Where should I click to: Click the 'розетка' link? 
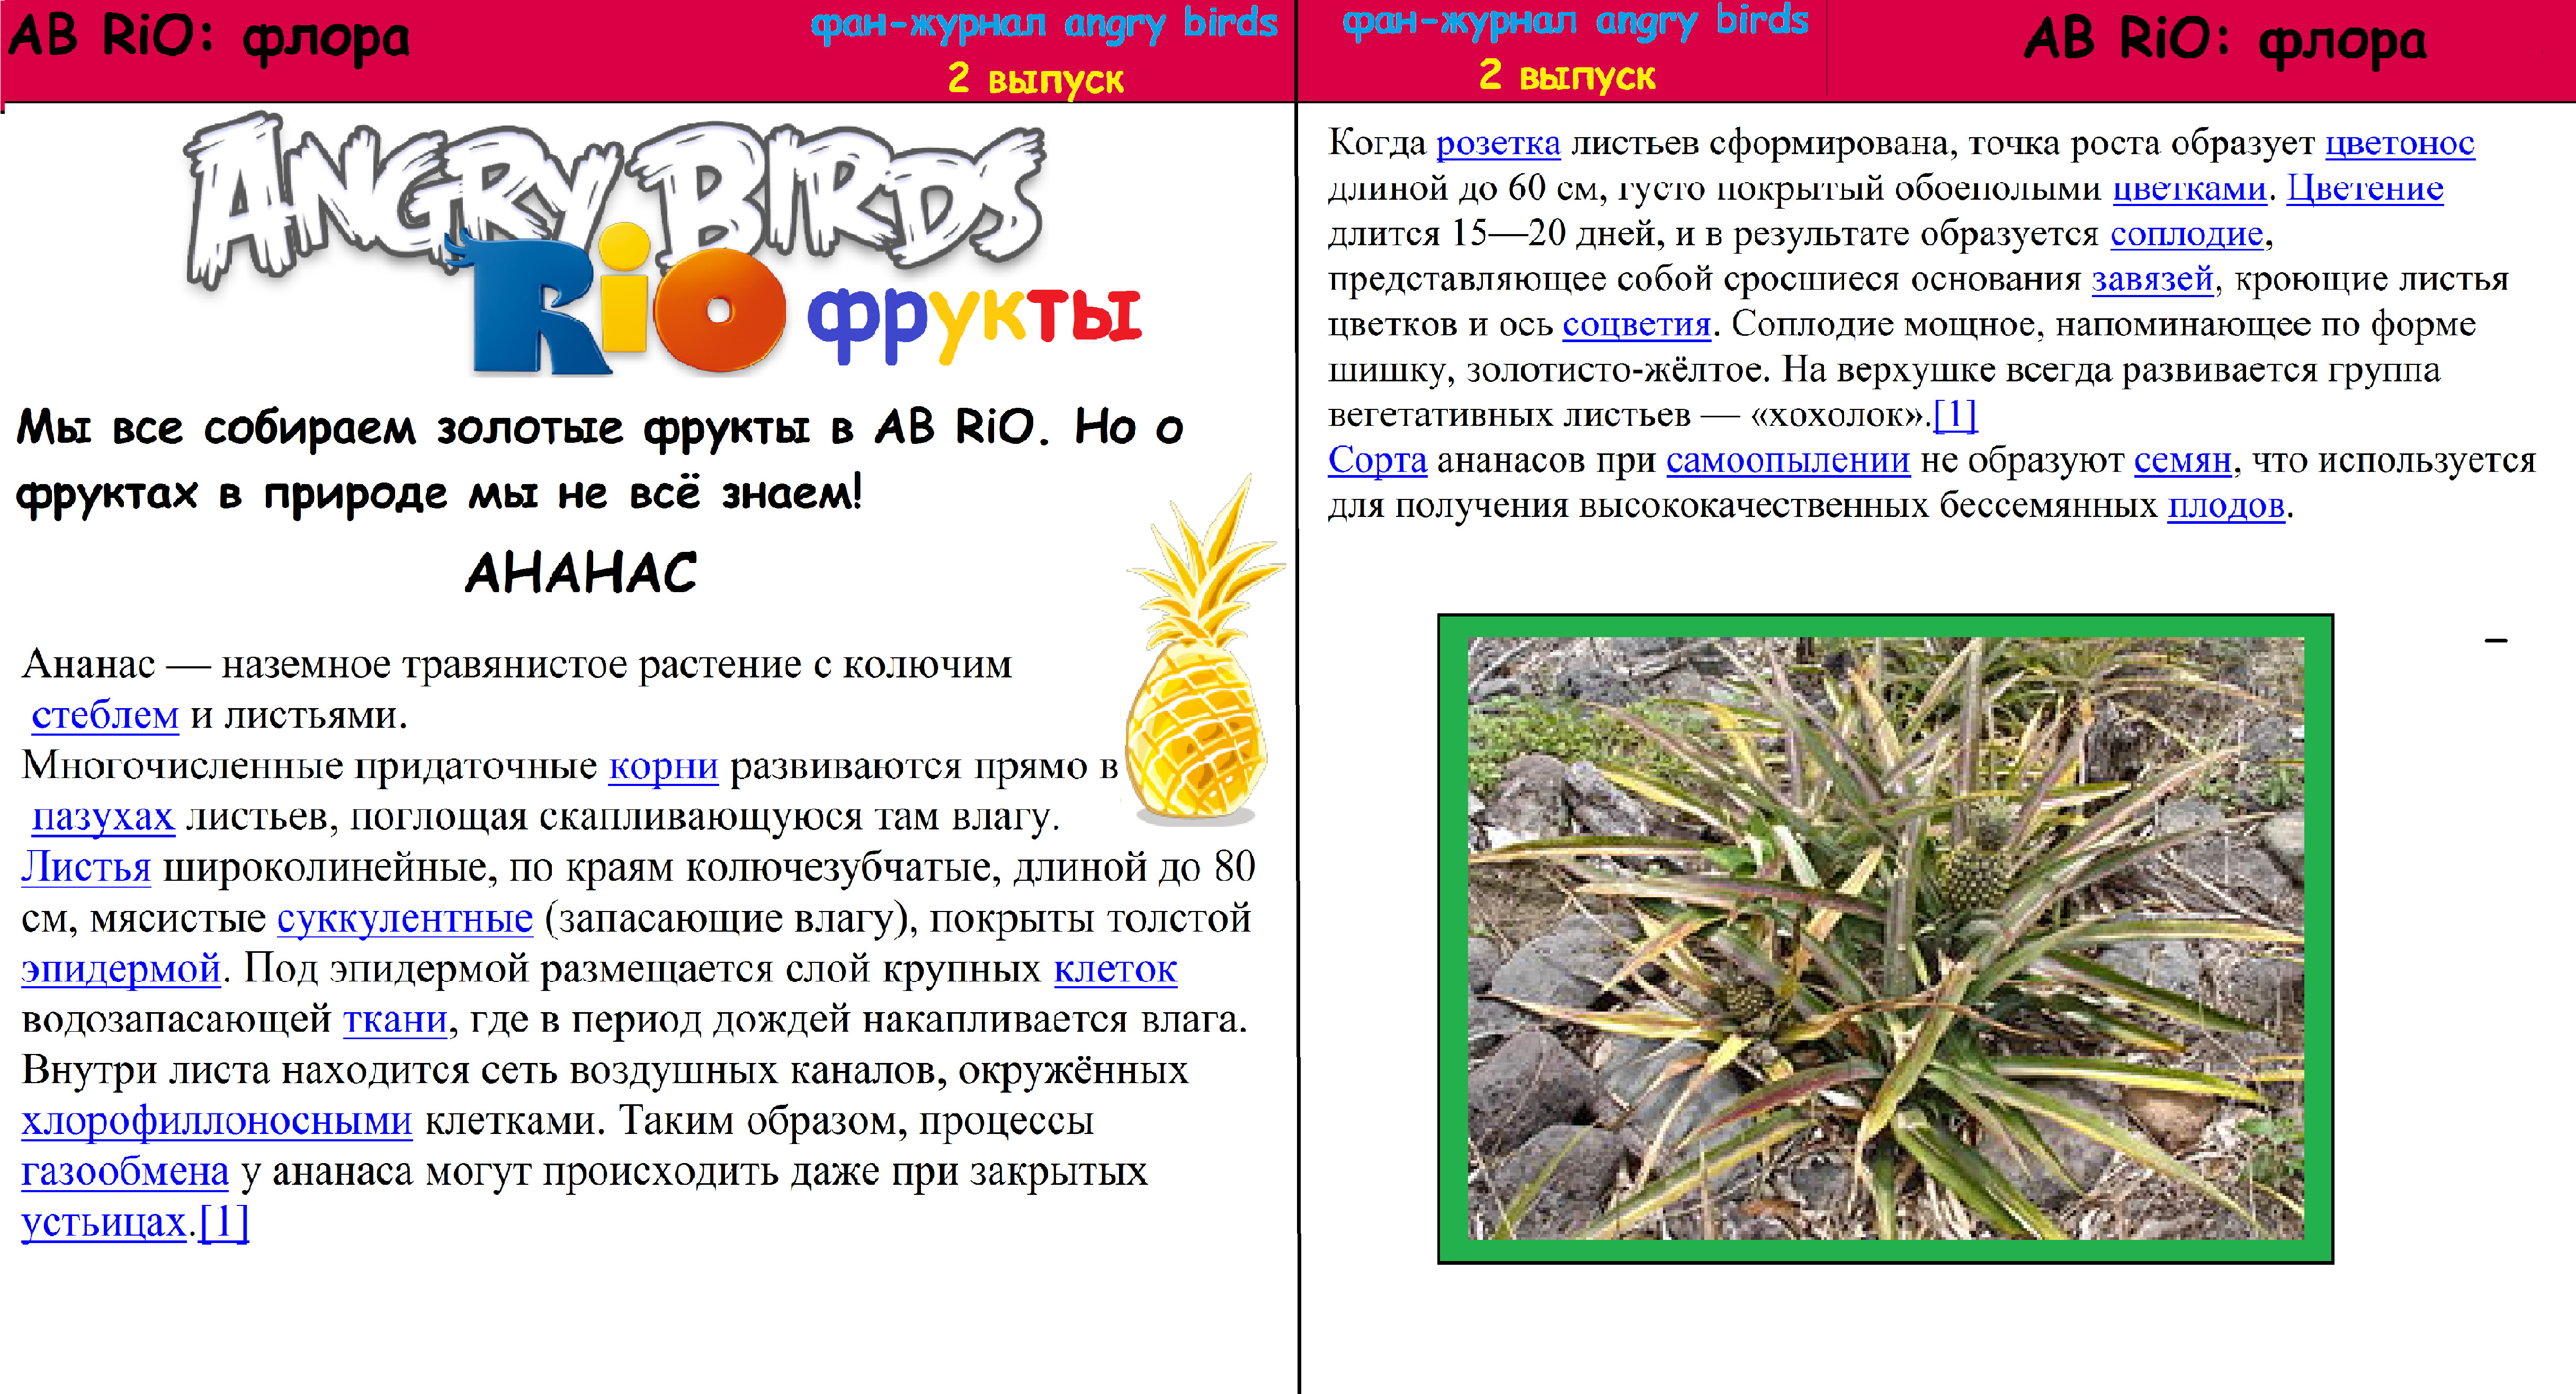coord(1498,144)
